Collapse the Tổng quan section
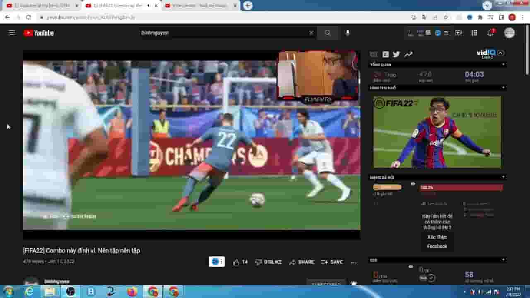The image size is (530, 298). pos(503,65)
